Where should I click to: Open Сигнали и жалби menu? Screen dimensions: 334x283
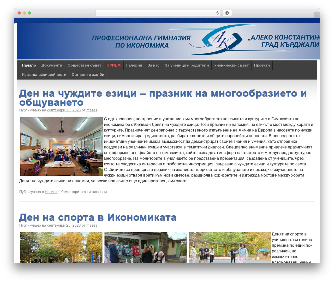tap(88, 75)
